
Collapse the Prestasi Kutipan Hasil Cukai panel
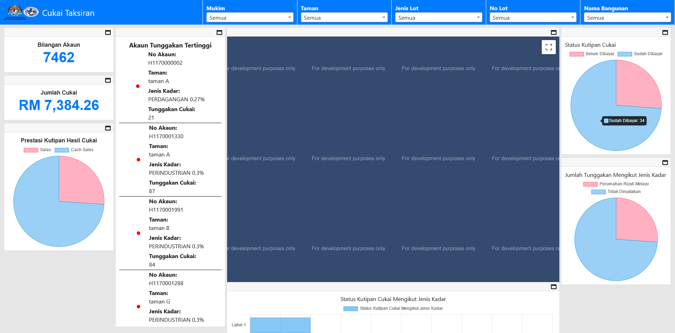108,128
